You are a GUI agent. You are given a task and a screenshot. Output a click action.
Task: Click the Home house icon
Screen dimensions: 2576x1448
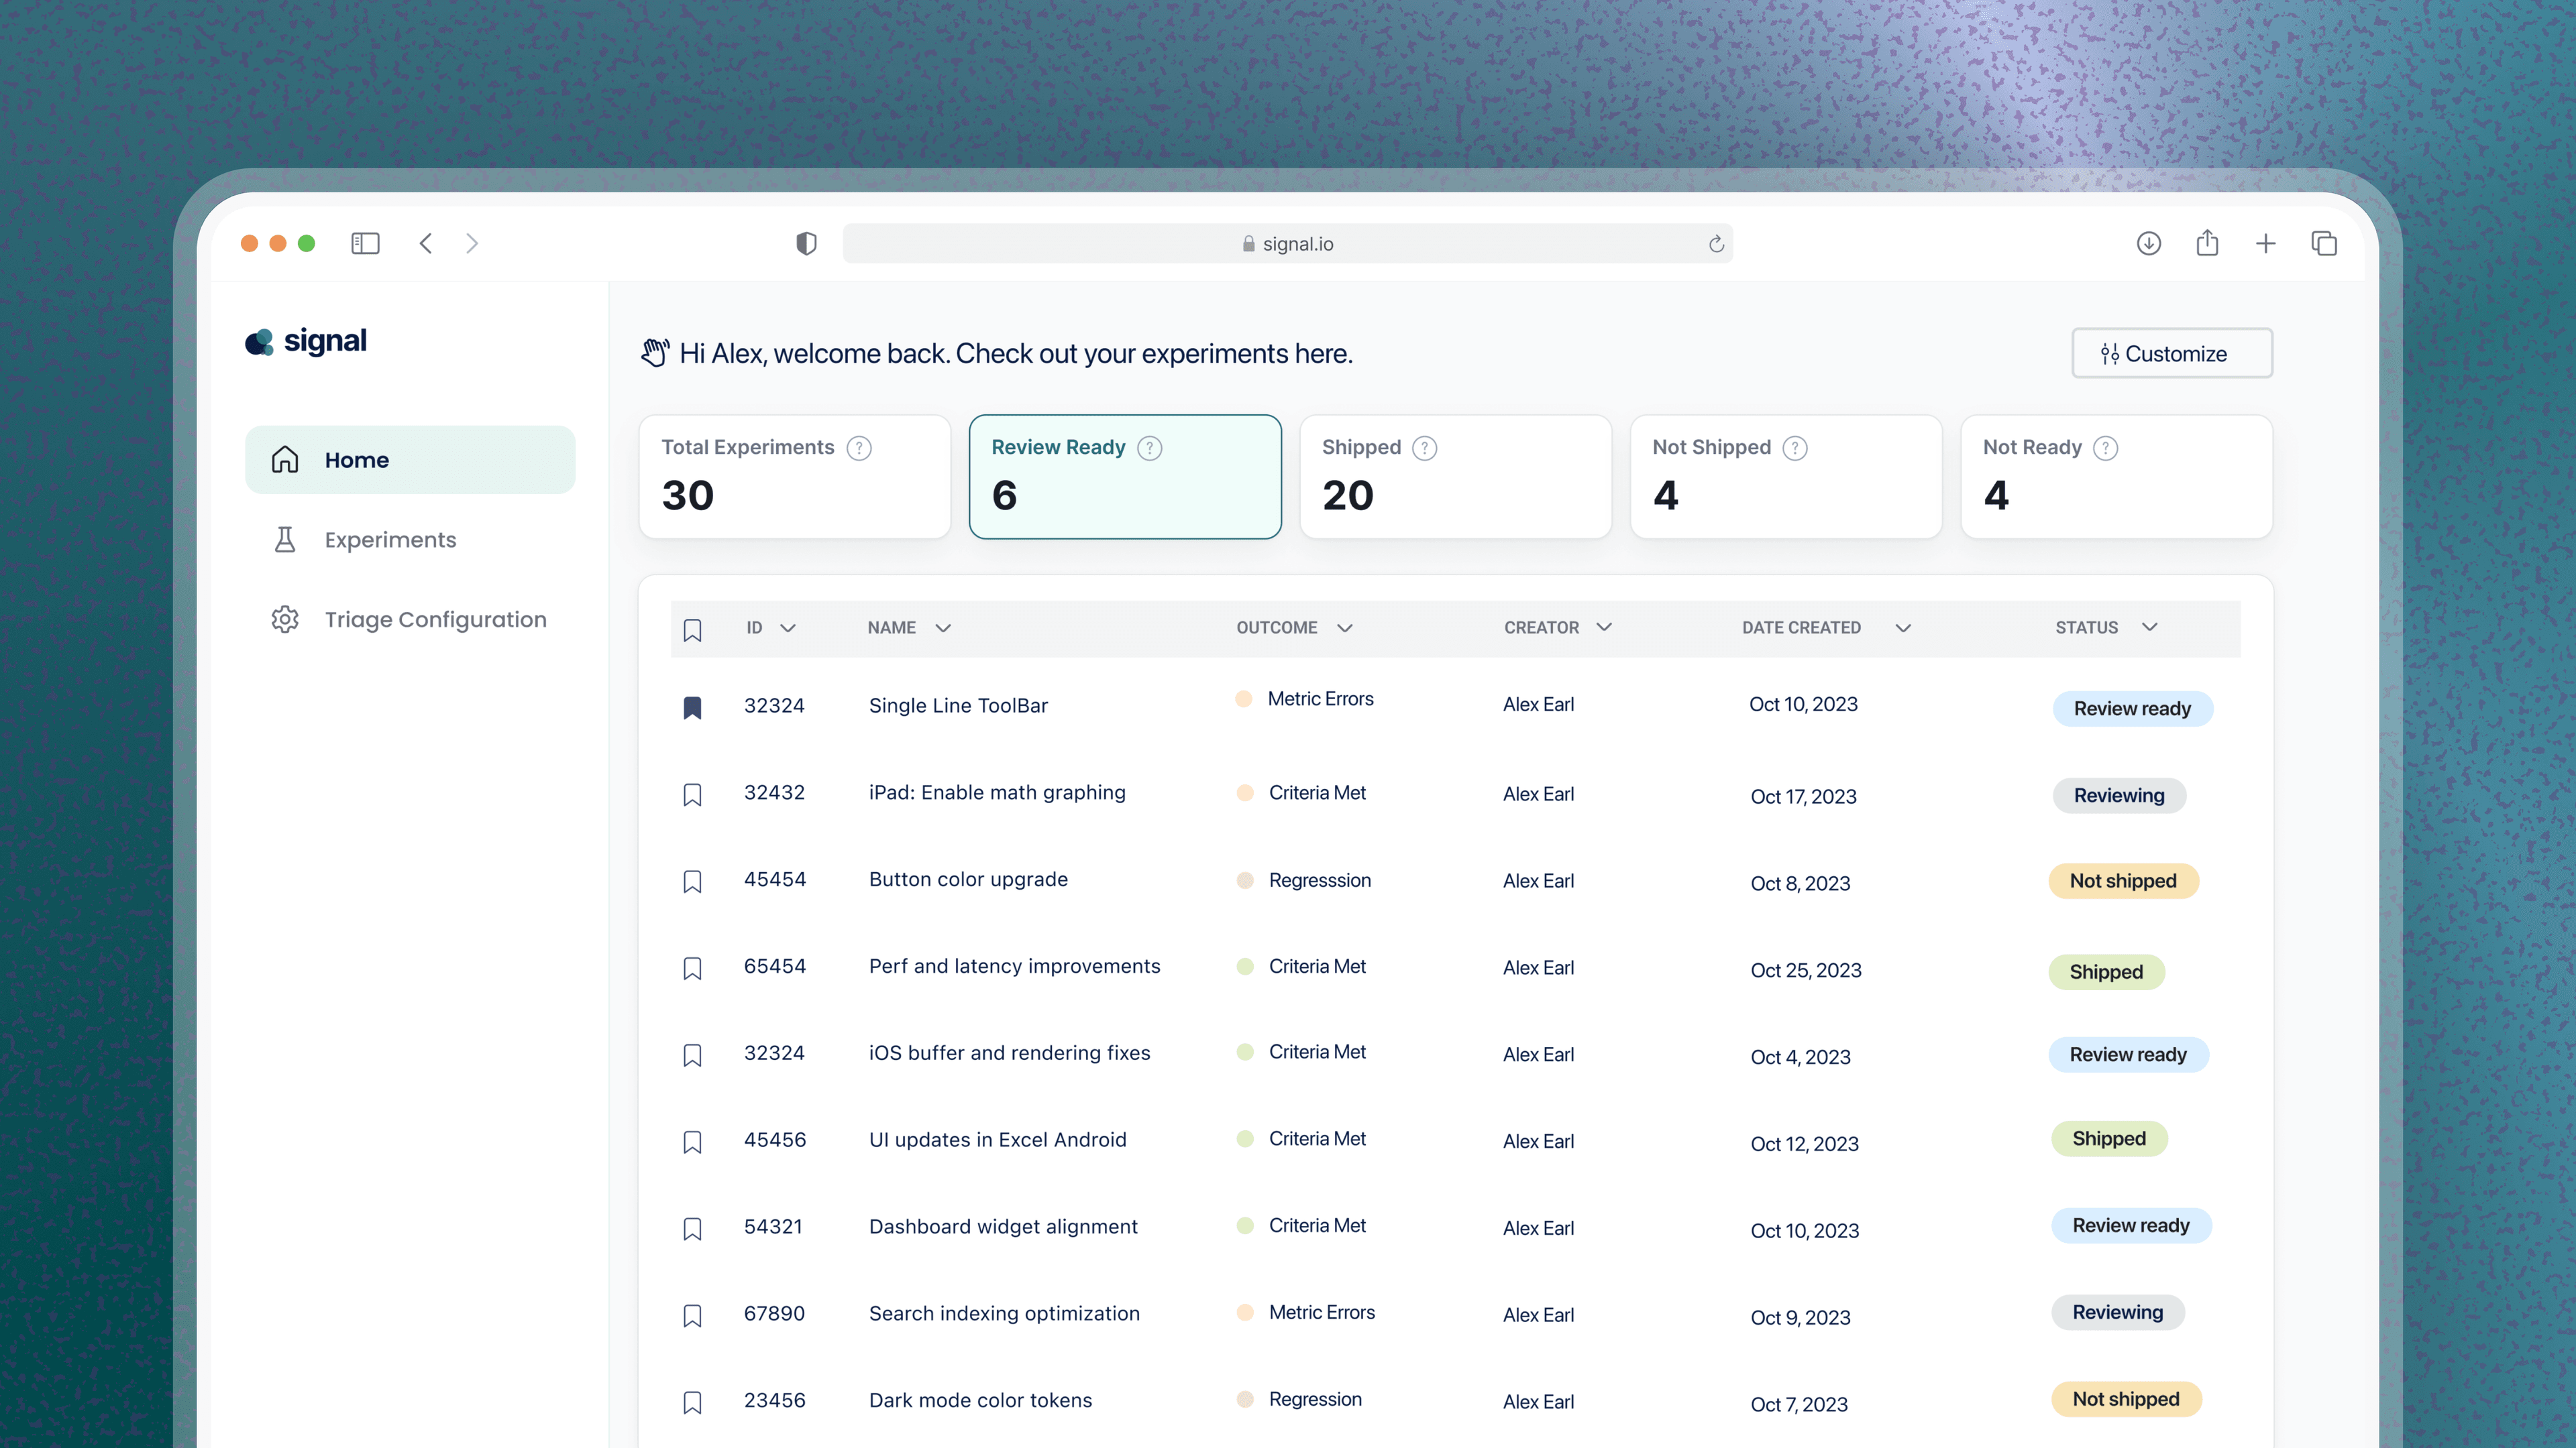[285, 460]
